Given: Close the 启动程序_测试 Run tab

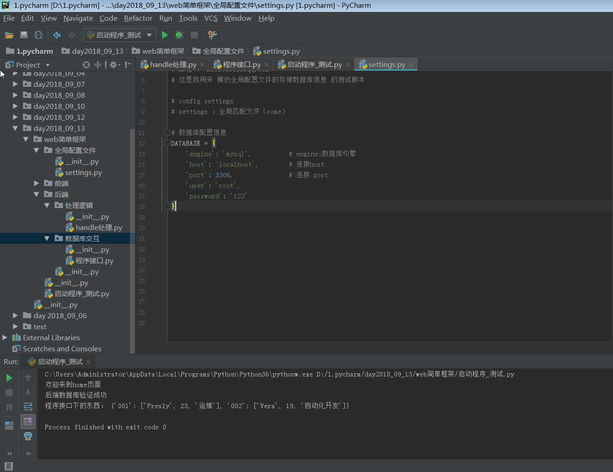Looking at the screenshot, I should [x=88, y=362].
